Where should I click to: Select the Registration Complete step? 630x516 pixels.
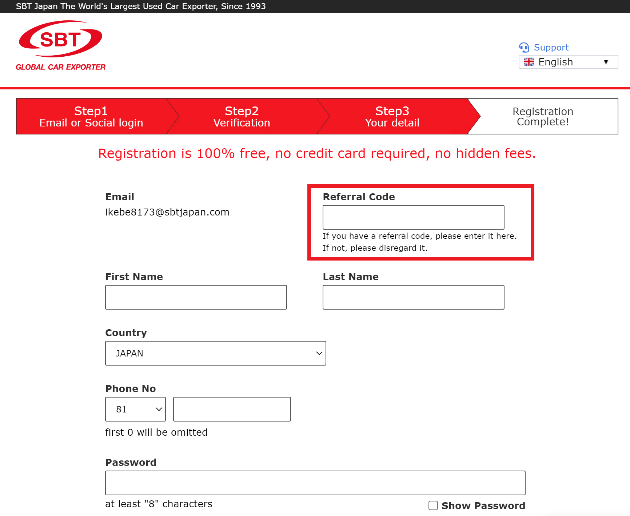pyautogui.click(x=543, y=116)
